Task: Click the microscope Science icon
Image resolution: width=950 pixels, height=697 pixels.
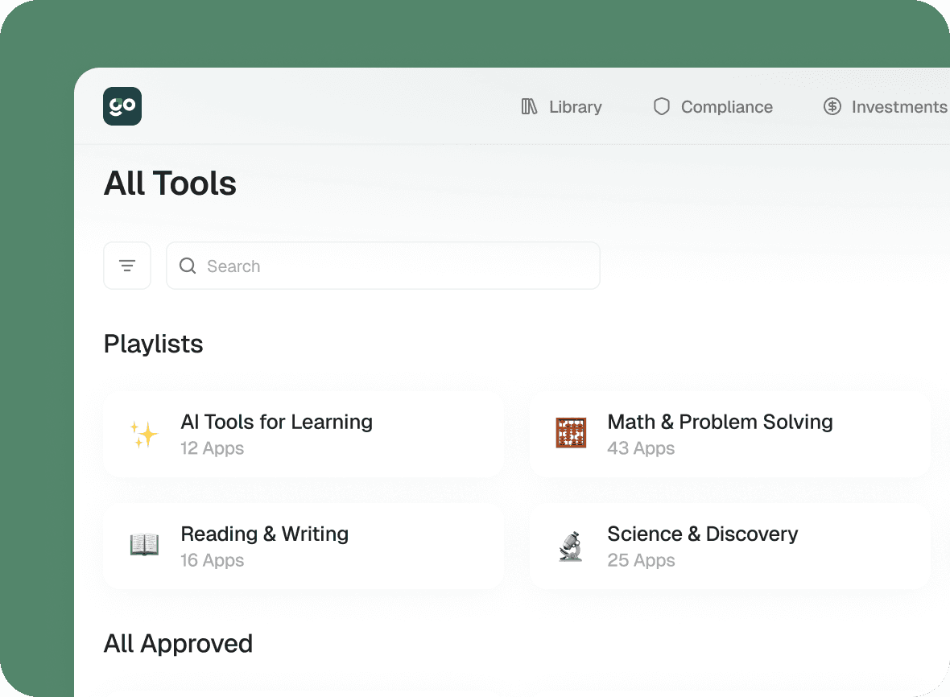Action: (571, 546)
